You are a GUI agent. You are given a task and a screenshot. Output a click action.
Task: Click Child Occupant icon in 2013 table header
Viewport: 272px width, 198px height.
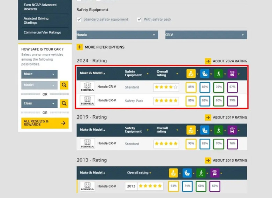click(187, 173)
